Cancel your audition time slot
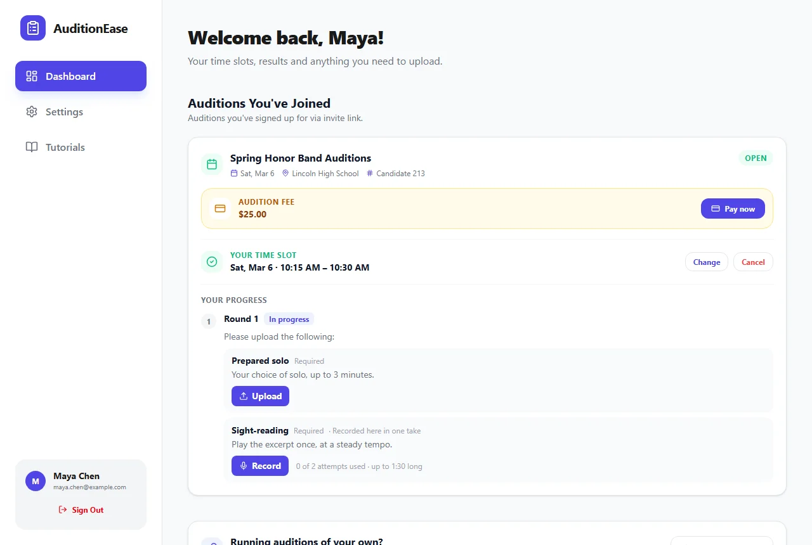Screen dimensions: 812x545 point(753,262)
